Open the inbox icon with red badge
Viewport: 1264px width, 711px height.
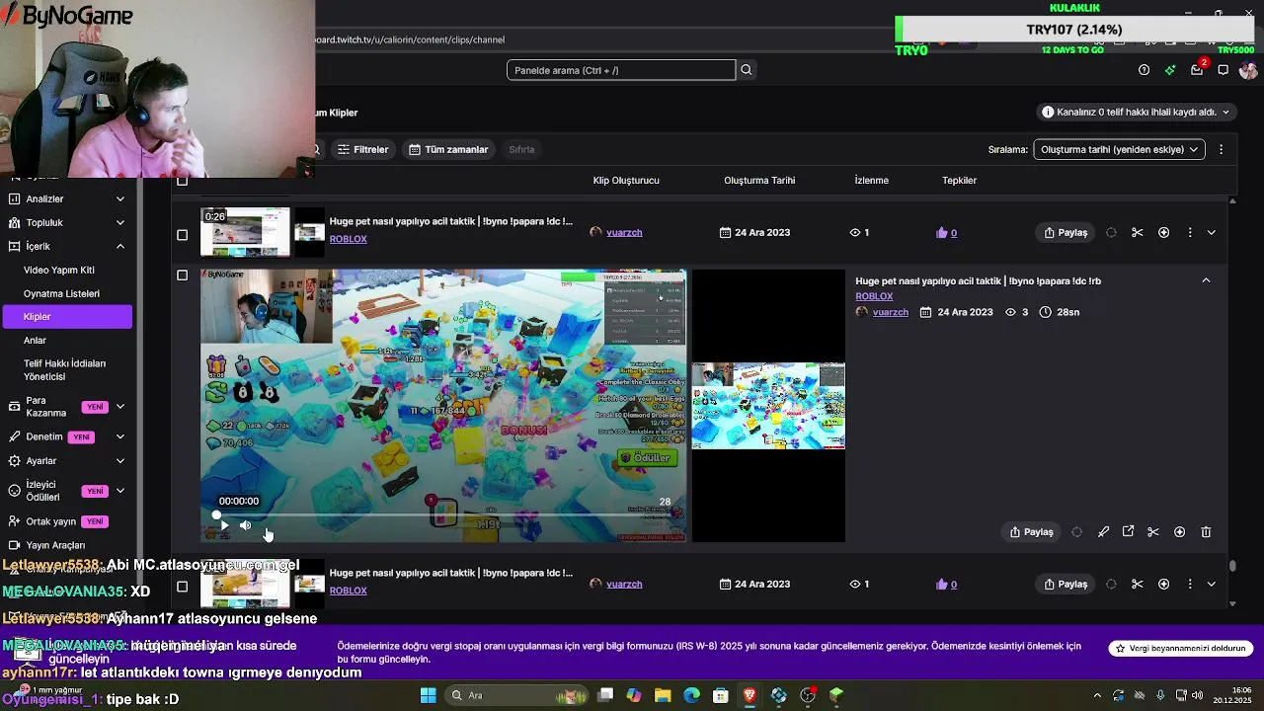[x=1197, y=69]
